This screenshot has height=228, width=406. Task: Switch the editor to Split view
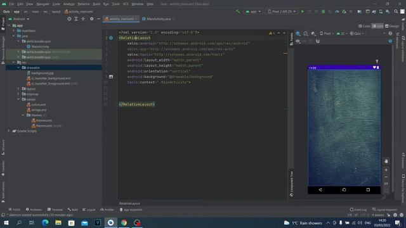[377, 26]
